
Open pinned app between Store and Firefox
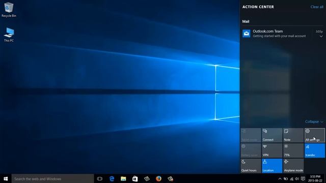[147, 178]
